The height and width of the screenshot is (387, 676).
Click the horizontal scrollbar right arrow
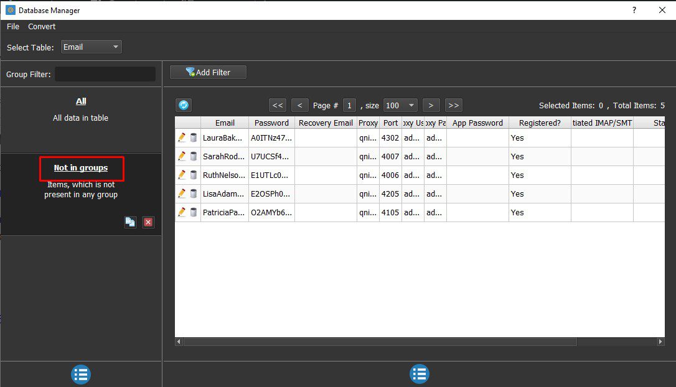point(660,342)
